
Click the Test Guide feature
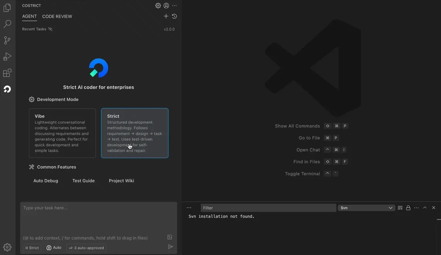tap(84, 181)
